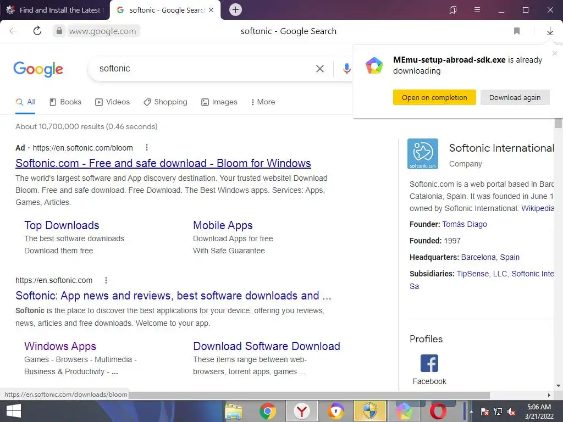Screen dimensions: 563x422
Task: Close the softonic Google Search tab
Action: (211, 10)
